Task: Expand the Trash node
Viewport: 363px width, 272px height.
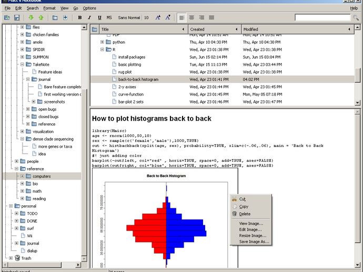Action: tap(11, 258)
